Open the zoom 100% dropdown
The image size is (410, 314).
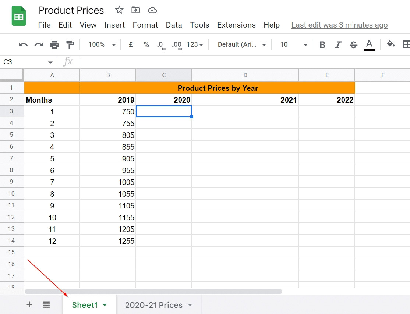click(x=102, y=45)
